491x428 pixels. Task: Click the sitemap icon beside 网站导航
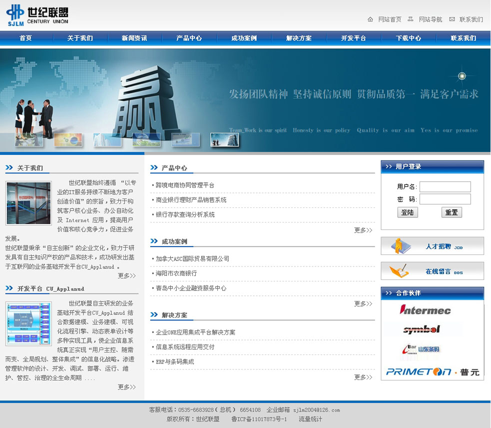[x=410, y=19]
